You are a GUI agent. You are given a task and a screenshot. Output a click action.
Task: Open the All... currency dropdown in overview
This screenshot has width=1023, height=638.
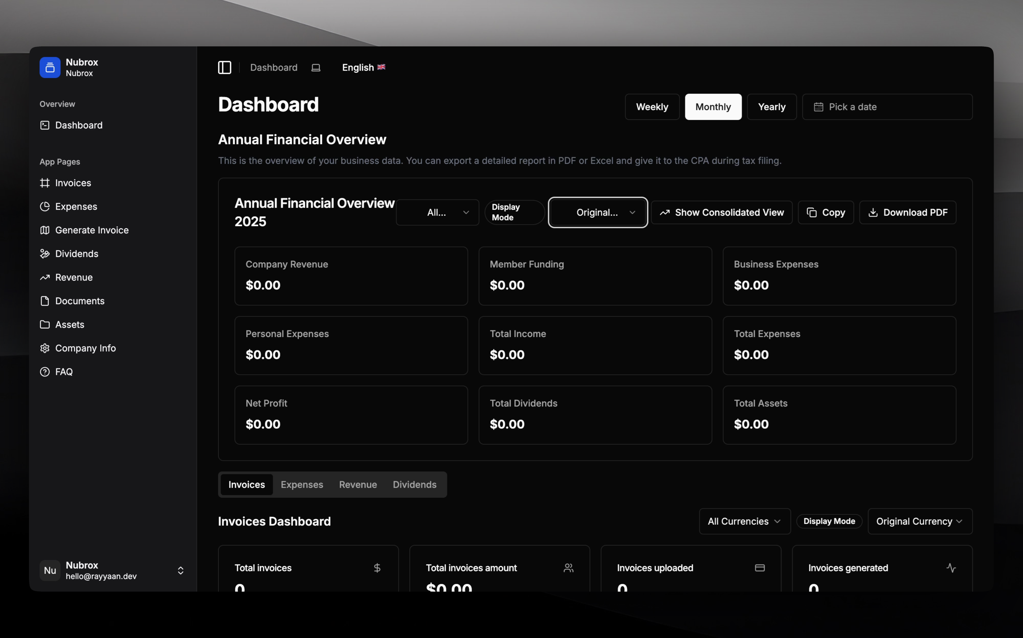point(437,212)
